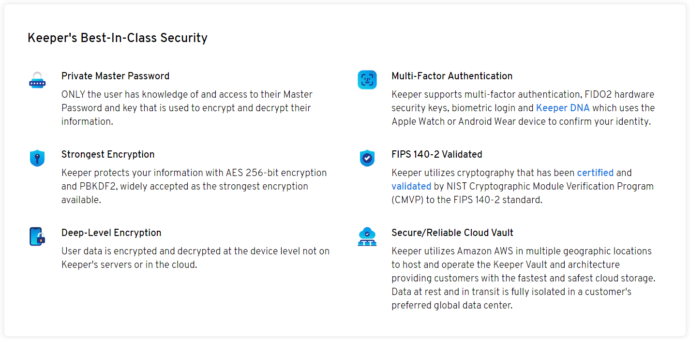Click the ONLY the user Master Password paragraph

pyautogui.click(x=187, y=108)
